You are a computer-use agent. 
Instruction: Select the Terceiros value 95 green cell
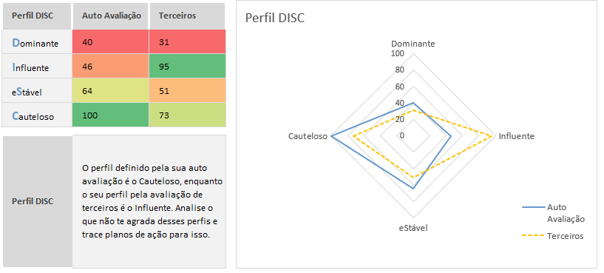click(188, 67)
